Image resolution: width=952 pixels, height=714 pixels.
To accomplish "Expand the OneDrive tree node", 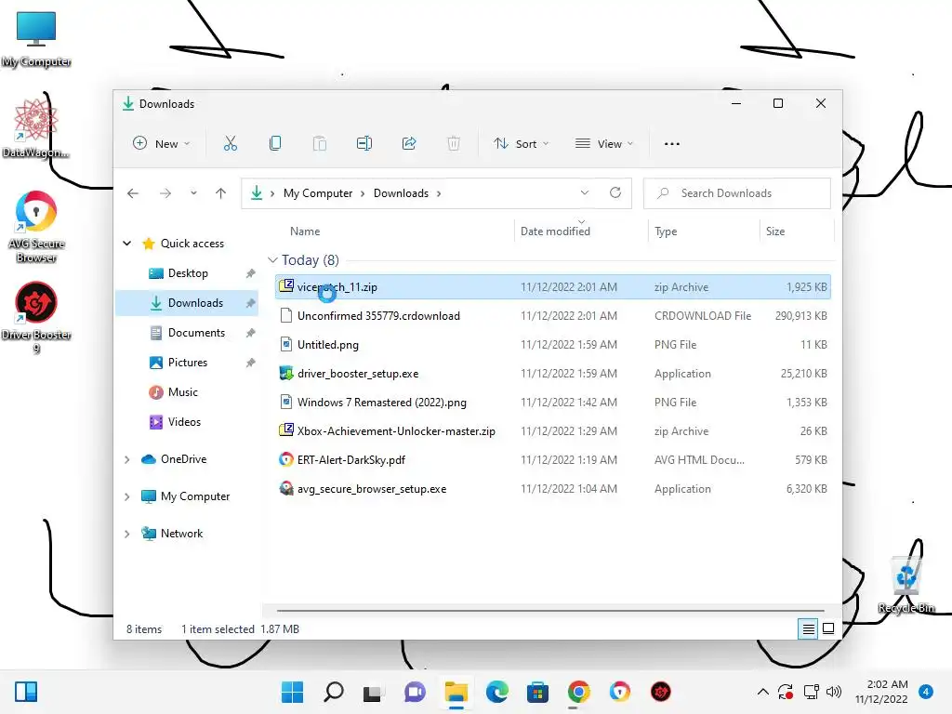I will [126, 459].
